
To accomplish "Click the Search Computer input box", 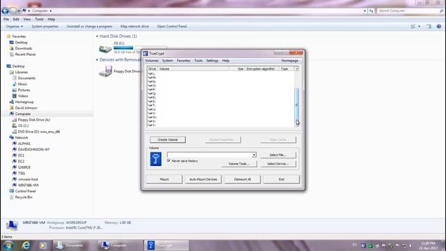I will 408,11.
